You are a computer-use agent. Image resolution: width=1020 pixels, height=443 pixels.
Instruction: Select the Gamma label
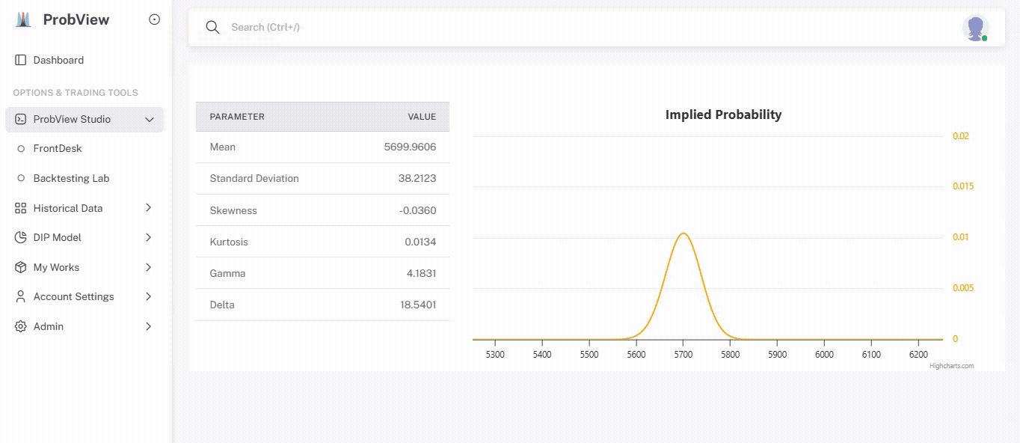pyautogui.click(x=227, y=273)
